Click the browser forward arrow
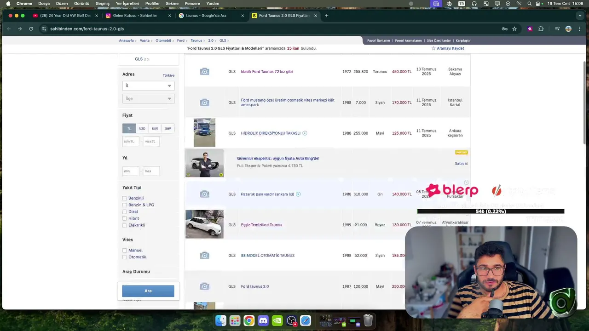The width and height of the screenshot is (589, 331). tap(20, 29)
